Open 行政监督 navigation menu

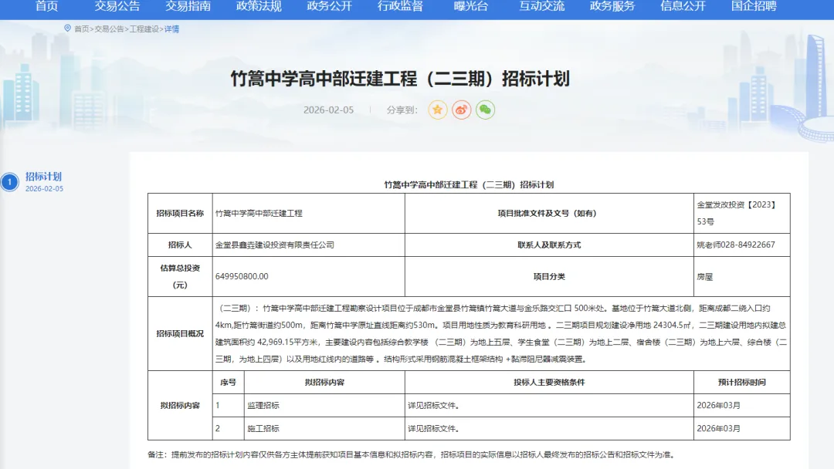coord(400,6)
